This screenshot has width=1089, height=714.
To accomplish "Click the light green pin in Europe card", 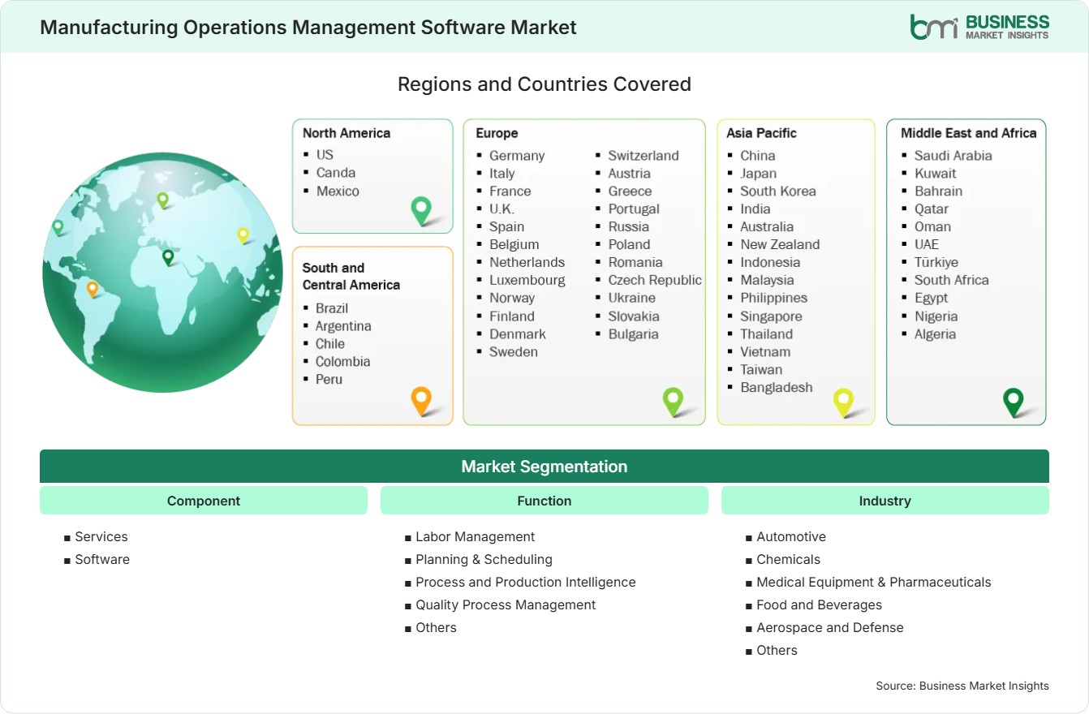I will pyautogui.click(x=673, y=401).
